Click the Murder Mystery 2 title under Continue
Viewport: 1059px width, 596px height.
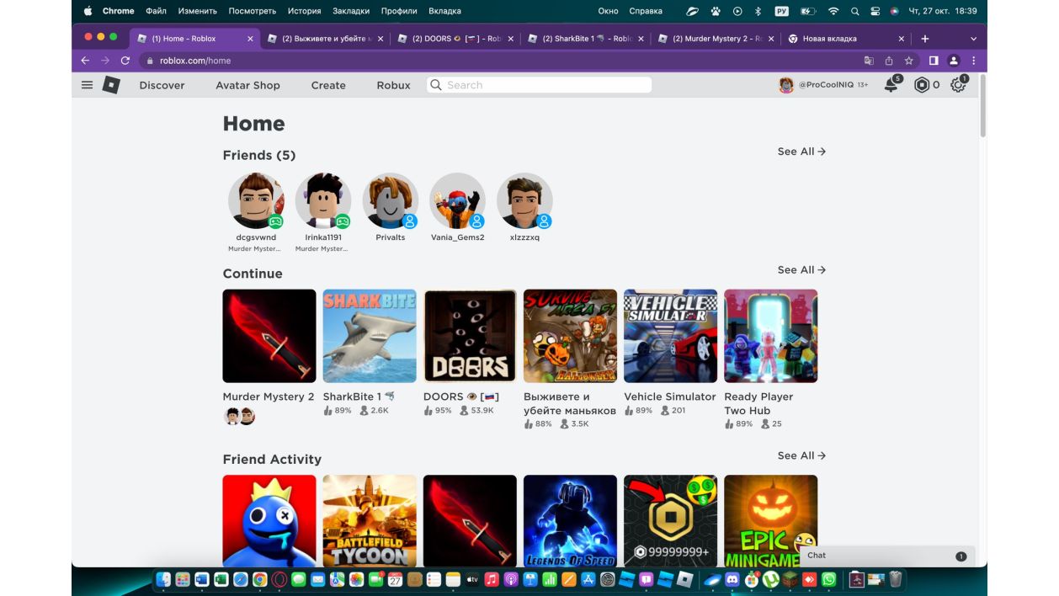(269, 396)
